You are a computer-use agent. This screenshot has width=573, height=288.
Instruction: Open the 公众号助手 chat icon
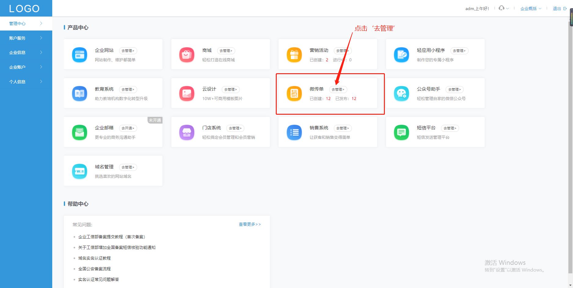[x=401, y=94]
